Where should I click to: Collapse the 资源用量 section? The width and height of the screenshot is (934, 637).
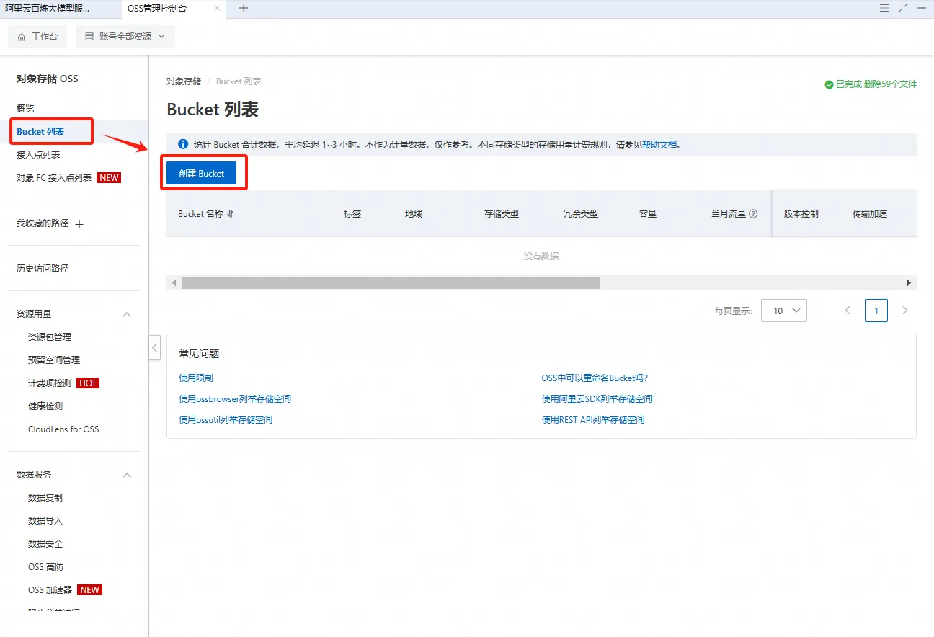127,314
